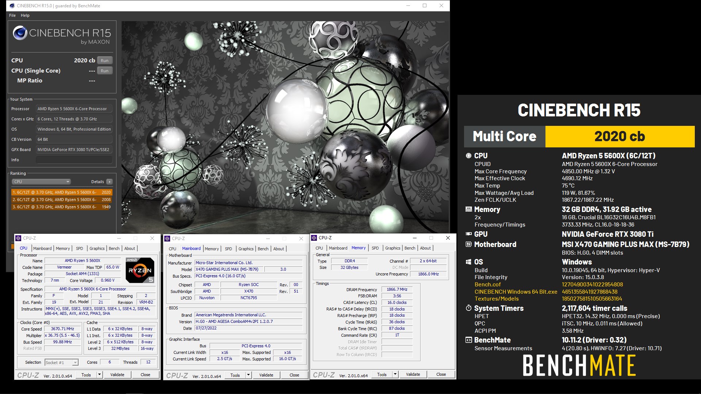The image size is (701, 394).
Task: Open the Help menu in Cinebench
Action: (x=25, y=15)
